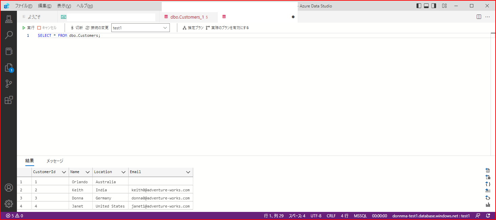Open the Connections view in activity bar
The image size is (496, 220).
point(9,19)
